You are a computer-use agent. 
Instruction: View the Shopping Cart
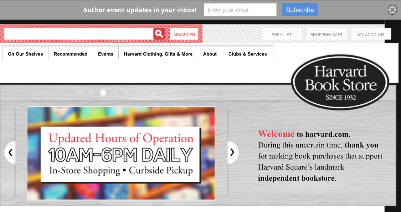(327, 34)
